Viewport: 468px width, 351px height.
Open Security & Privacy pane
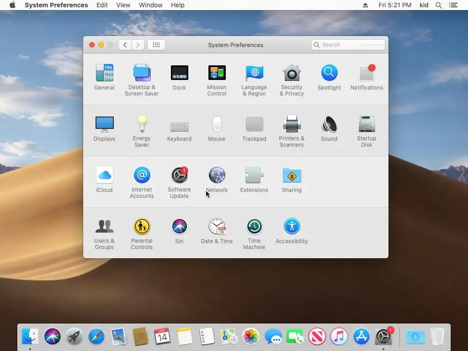point(292,80)
